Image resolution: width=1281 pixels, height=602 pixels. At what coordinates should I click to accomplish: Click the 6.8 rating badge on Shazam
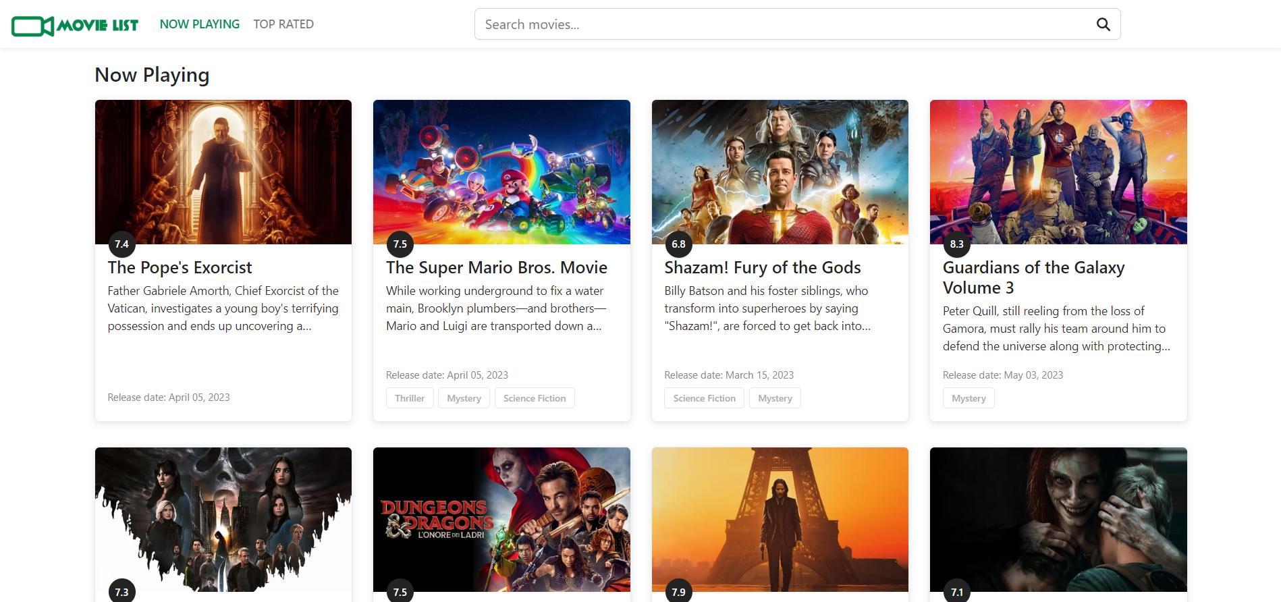[678, 244]
